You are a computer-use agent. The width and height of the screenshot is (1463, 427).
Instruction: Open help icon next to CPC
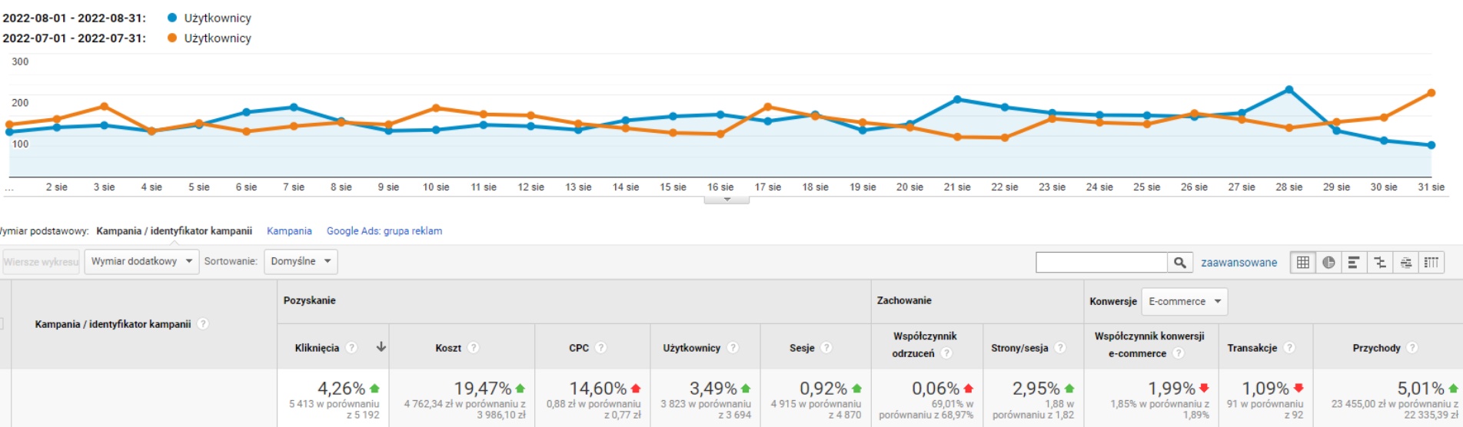tap(601, 348)
